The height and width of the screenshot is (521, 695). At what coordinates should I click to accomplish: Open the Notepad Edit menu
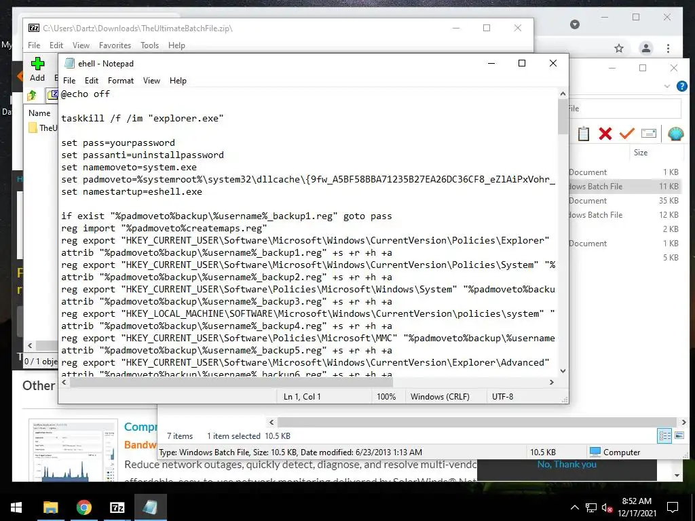(x=92, y=81)
